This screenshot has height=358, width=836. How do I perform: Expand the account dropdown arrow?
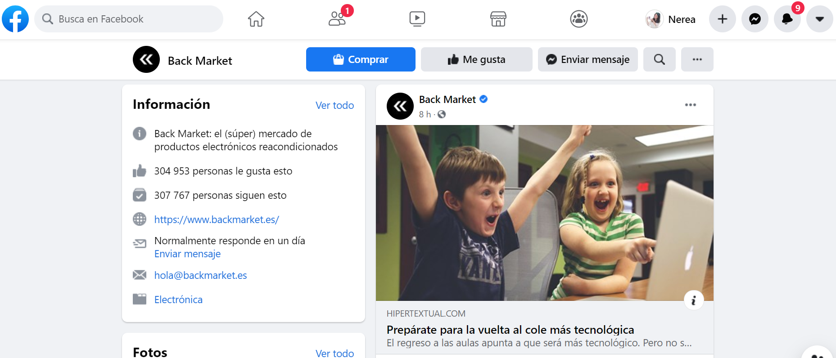(820, 19)
